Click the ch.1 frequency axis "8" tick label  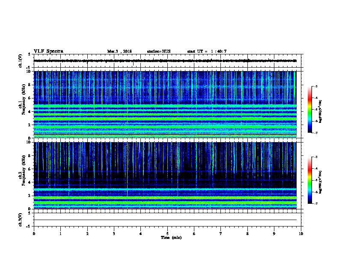click(30, 85)
